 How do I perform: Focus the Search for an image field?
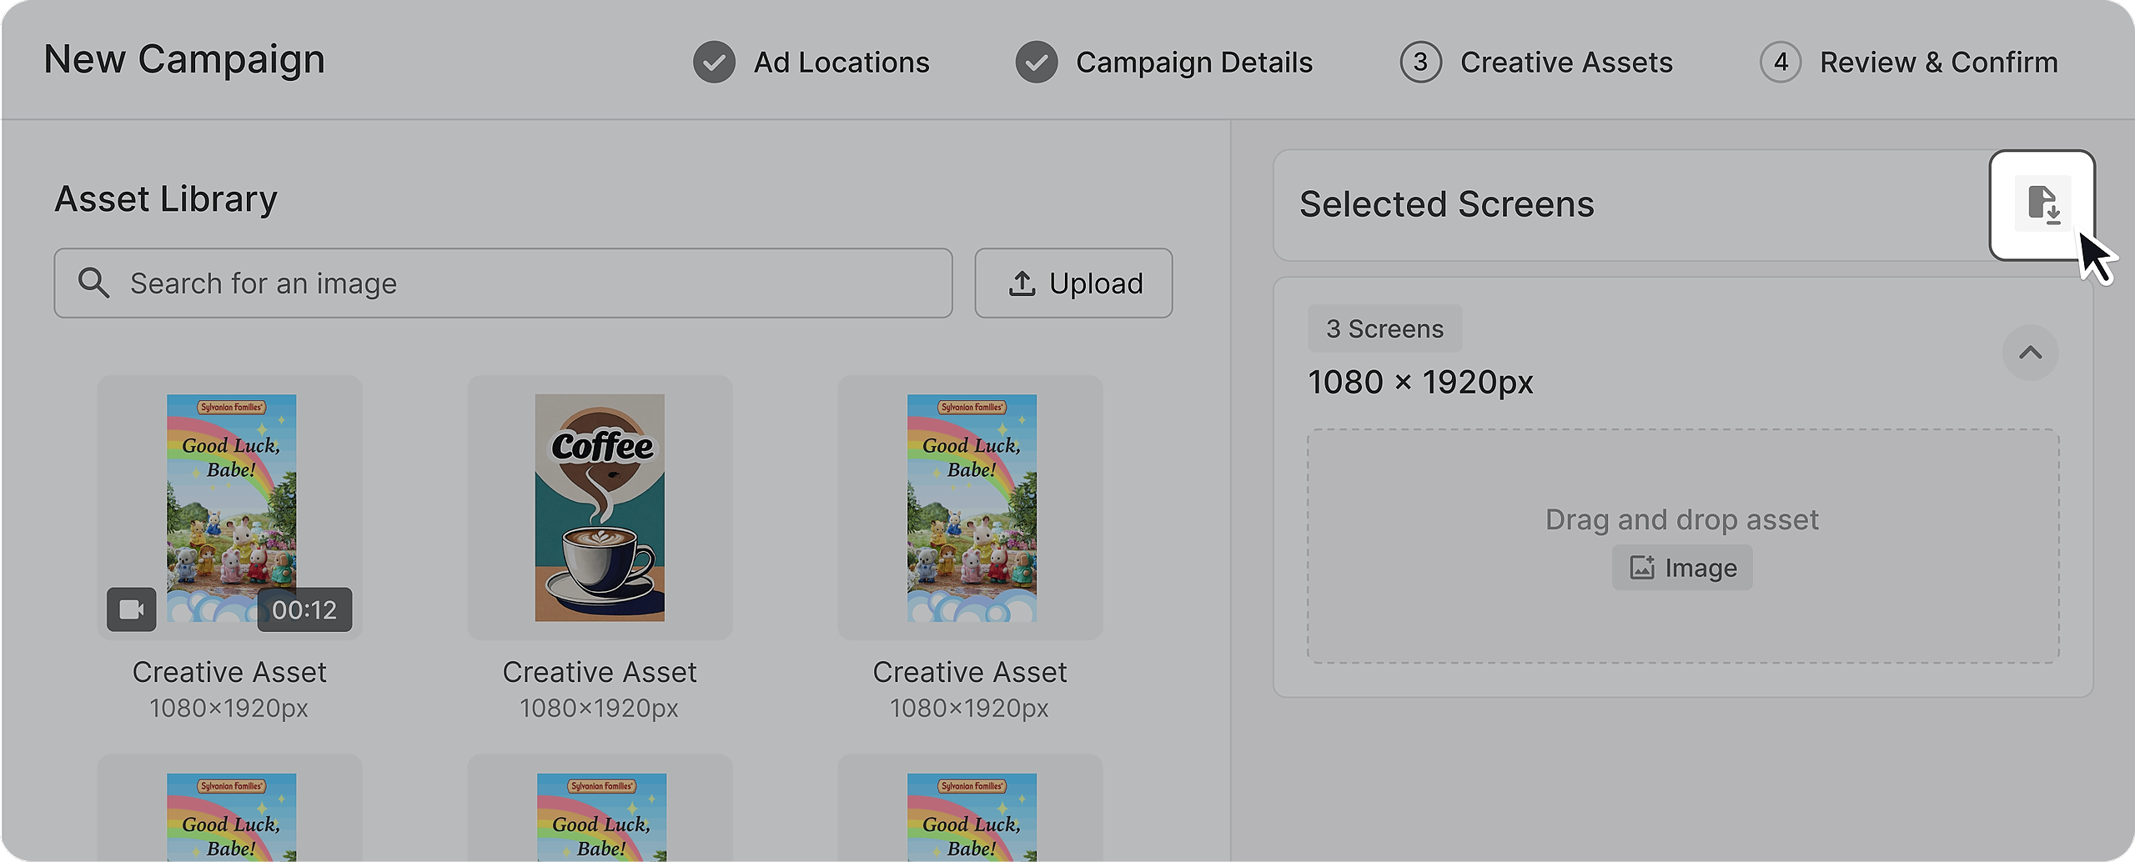tap(534, 283)
